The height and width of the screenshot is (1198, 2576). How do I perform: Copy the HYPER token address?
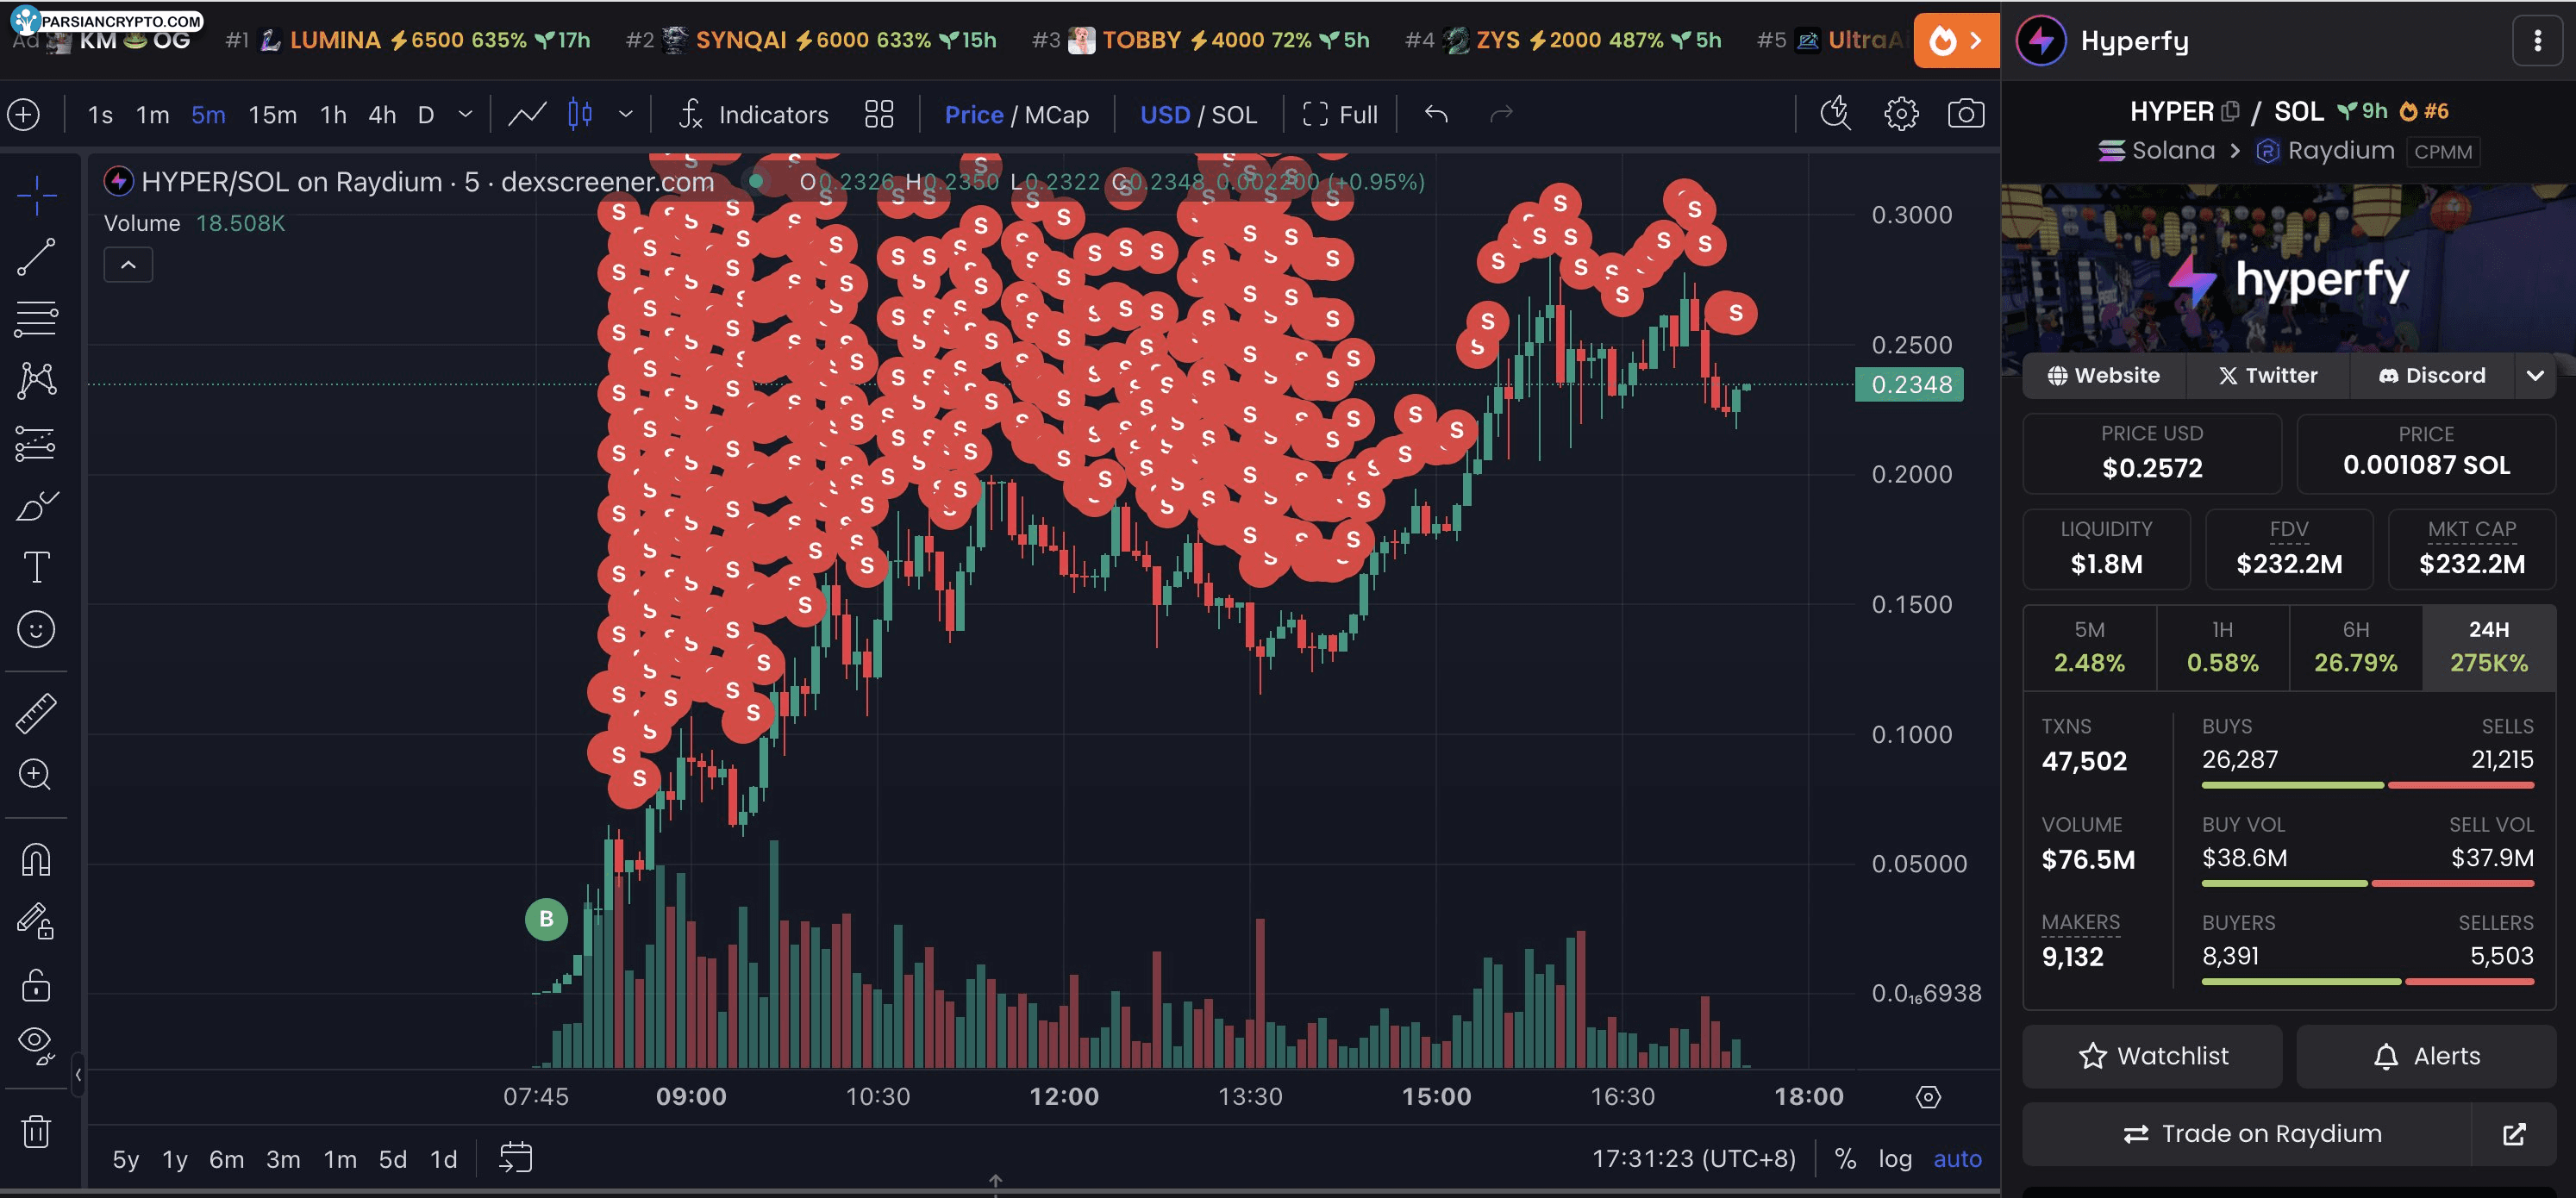point(2230,112)
